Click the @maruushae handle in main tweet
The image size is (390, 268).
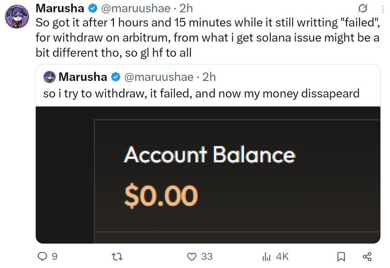[136, 9]
